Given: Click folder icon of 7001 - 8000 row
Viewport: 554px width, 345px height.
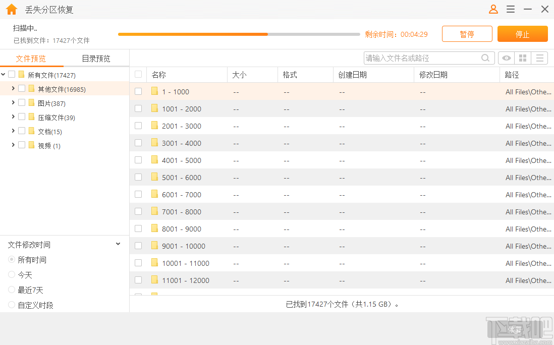Looking at the screenshot, I should [x=155, y=211].
